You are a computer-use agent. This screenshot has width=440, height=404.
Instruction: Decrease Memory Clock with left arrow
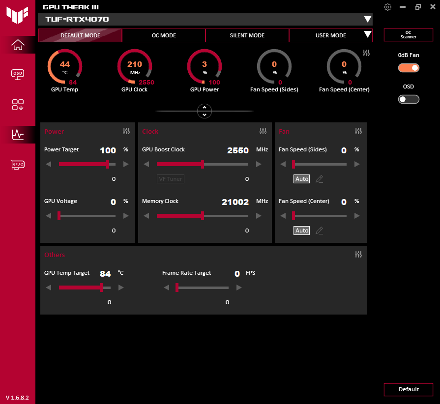(147, 216)
